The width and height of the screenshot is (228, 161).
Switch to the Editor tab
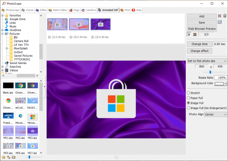point(41,10)
